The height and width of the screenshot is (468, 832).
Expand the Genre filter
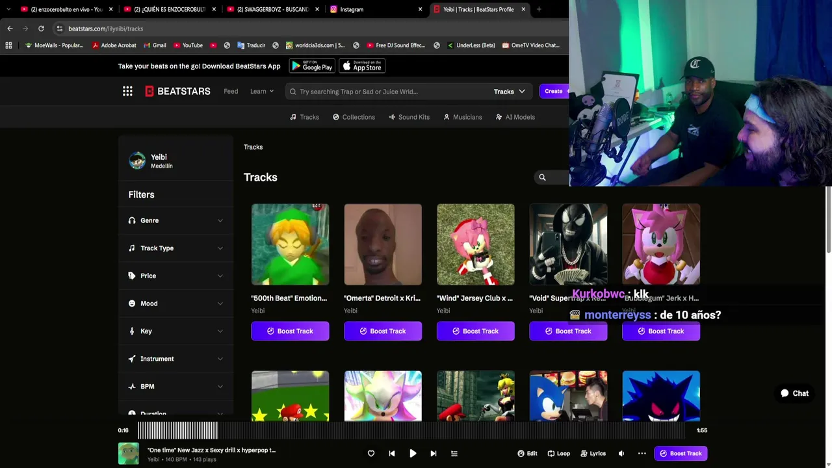coord(175,220)
